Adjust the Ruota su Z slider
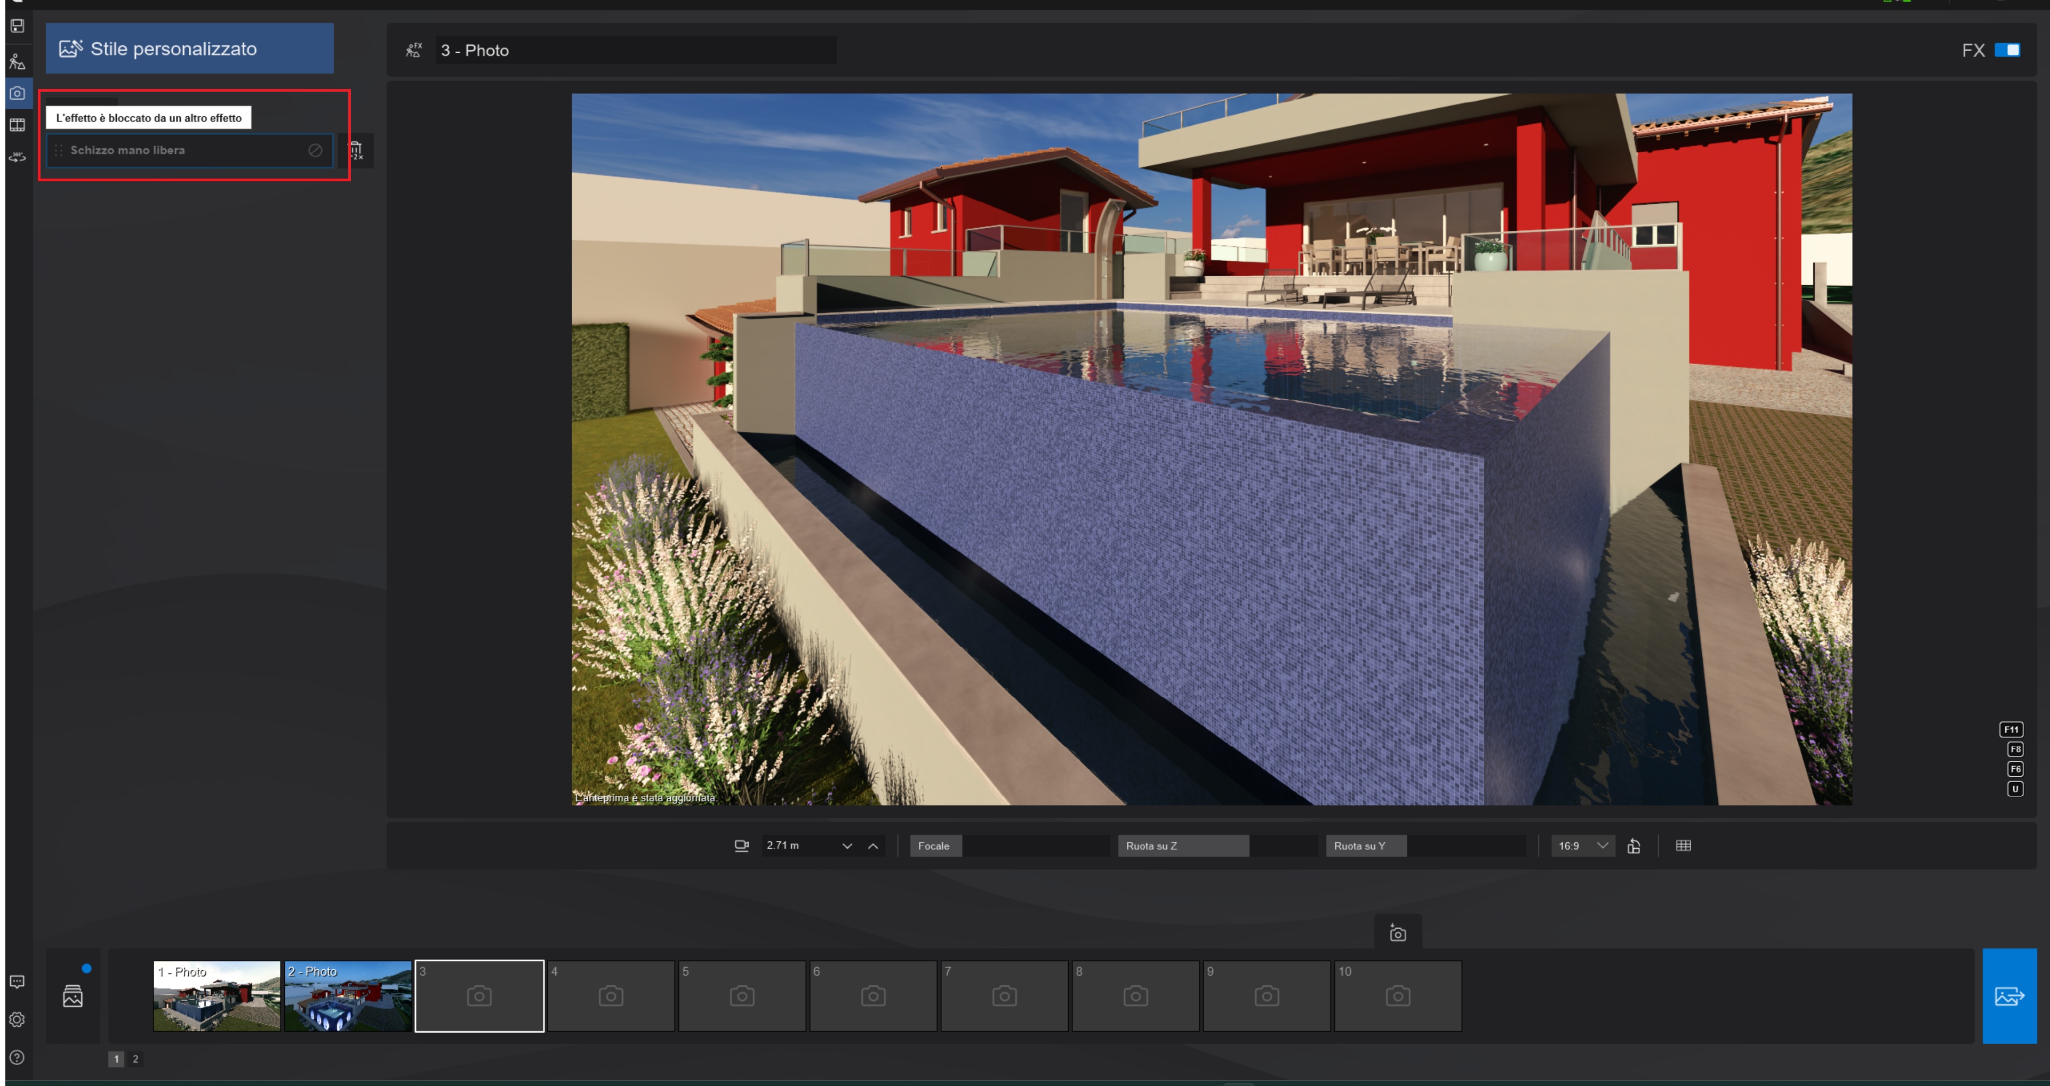Image resolution: width=2050 pixels, height=1086 pixels. pos(1218,846)
